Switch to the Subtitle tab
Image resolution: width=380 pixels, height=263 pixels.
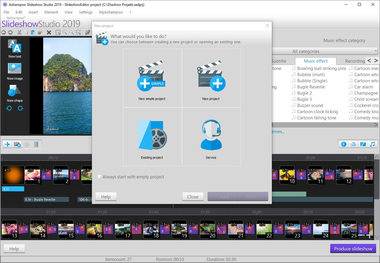[x=279, y=61]
